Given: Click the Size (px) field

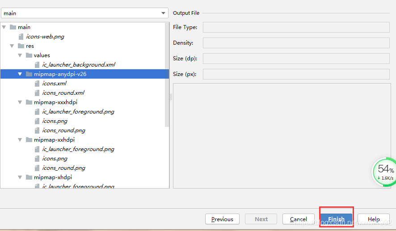Looking at the screenshot, I should [x=296, y=74].
